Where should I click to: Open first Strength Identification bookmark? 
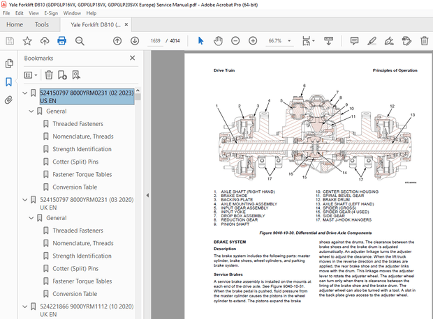[82, 149]
